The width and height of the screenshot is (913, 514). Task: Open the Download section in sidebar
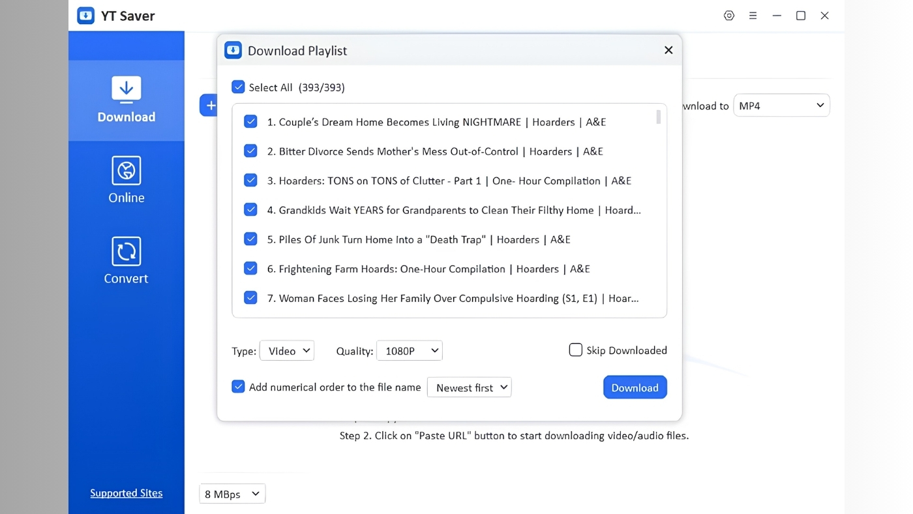[127, 100]
